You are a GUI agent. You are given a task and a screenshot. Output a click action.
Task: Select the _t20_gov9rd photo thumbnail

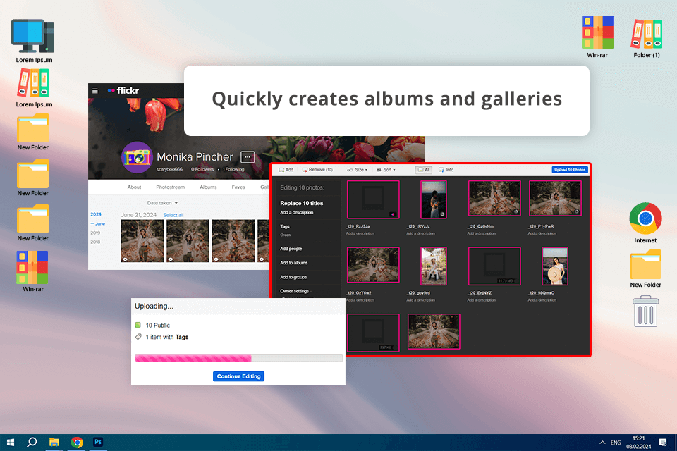434,266
